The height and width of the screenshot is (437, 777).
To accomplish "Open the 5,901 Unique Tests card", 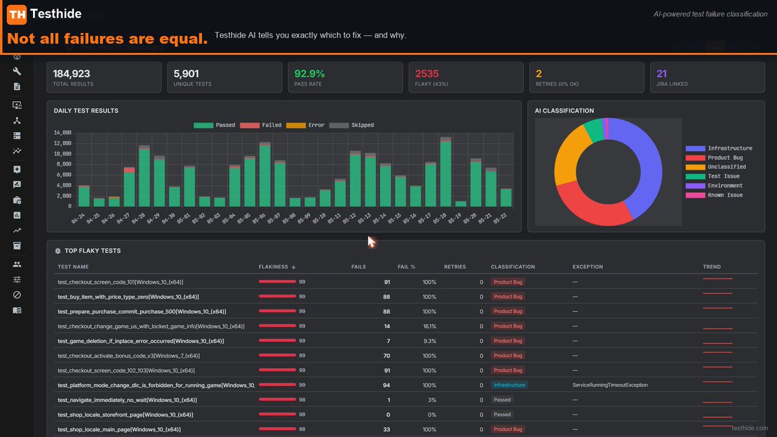I will pos(225,78).
